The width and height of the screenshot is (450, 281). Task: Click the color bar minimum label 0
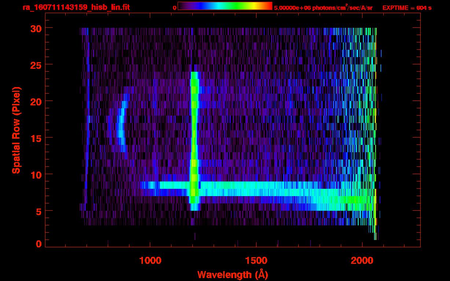[174, 8]
